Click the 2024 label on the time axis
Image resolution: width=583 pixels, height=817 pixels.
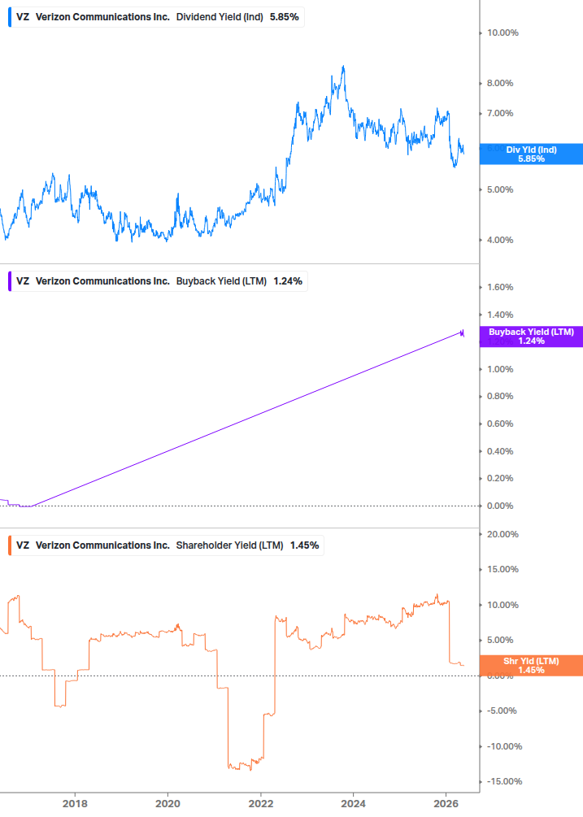tap(353, 804)
